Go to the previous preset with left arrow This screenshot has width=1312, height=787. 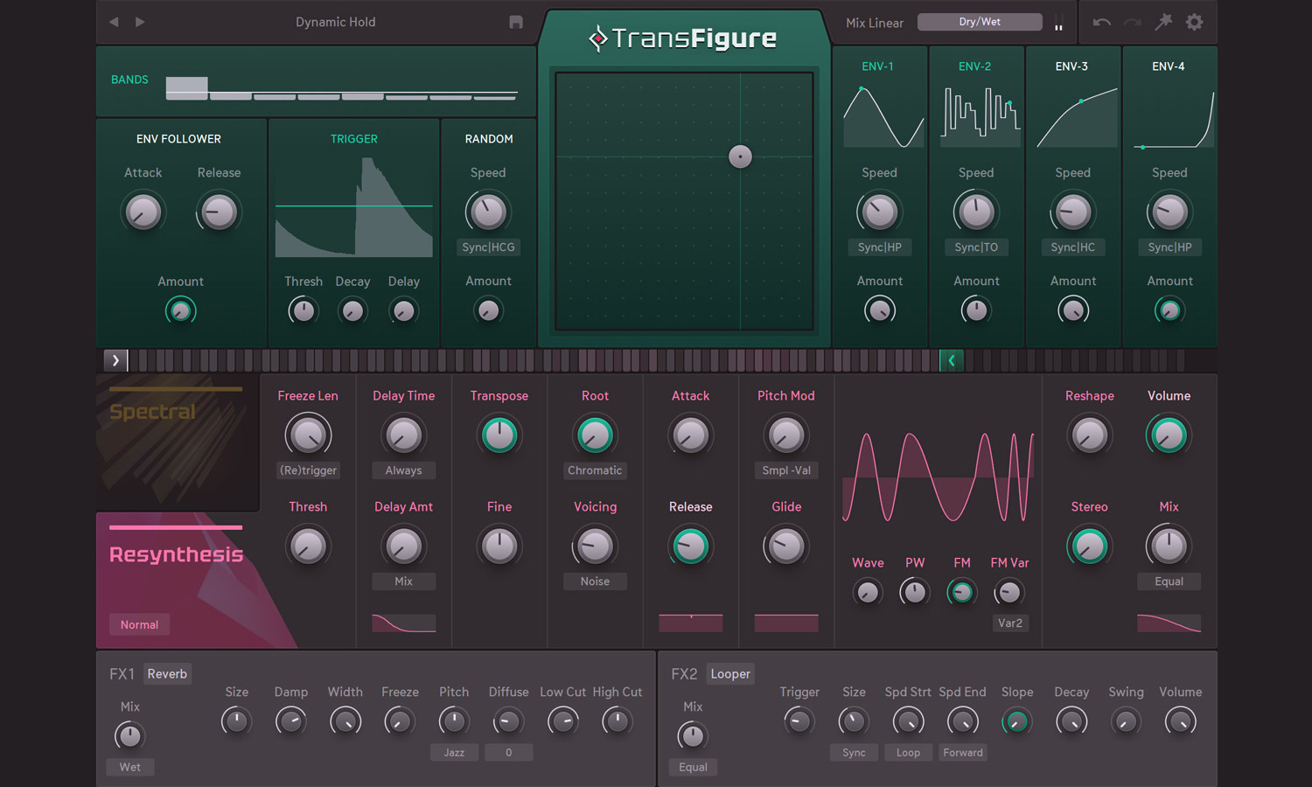(114, 22)
